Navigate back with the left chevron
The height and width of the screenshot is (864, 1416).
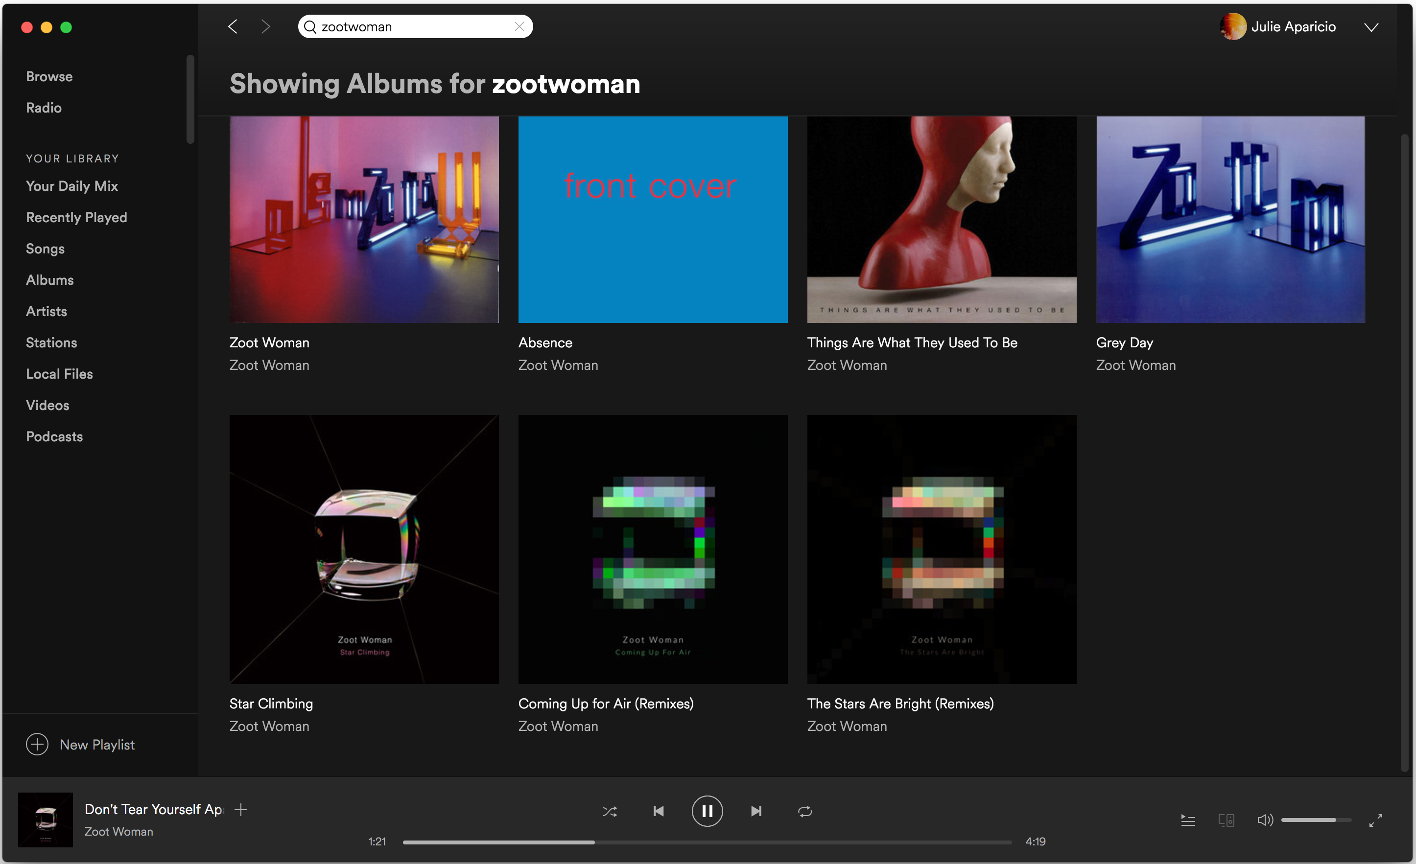coord(233,26)
